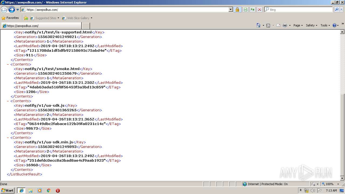This screenshot has height=194, width=345.
Task: Open Google Chrome from the taskbar
Action: tap(49, 190)
